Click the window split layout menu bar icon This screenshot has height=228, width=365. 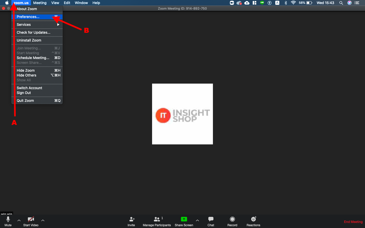click(254, 3)
